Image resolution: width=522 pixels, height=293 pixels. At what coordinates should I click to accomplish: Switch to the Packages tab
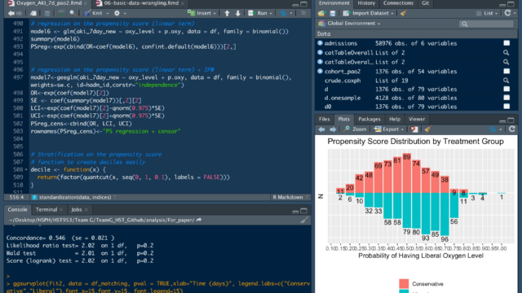(369, 120)
